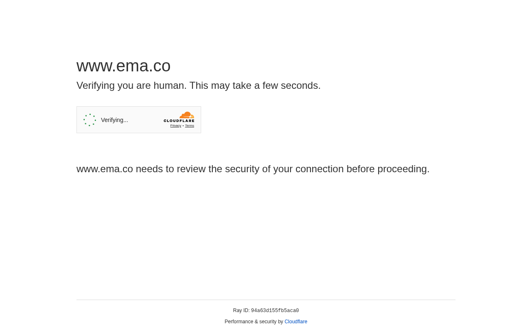
Task: Click the 'Verifying you are human' message
Action: click(198, 85)
